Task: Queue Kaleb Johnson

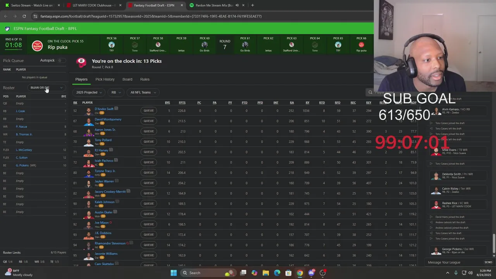Action: [149, 203]
